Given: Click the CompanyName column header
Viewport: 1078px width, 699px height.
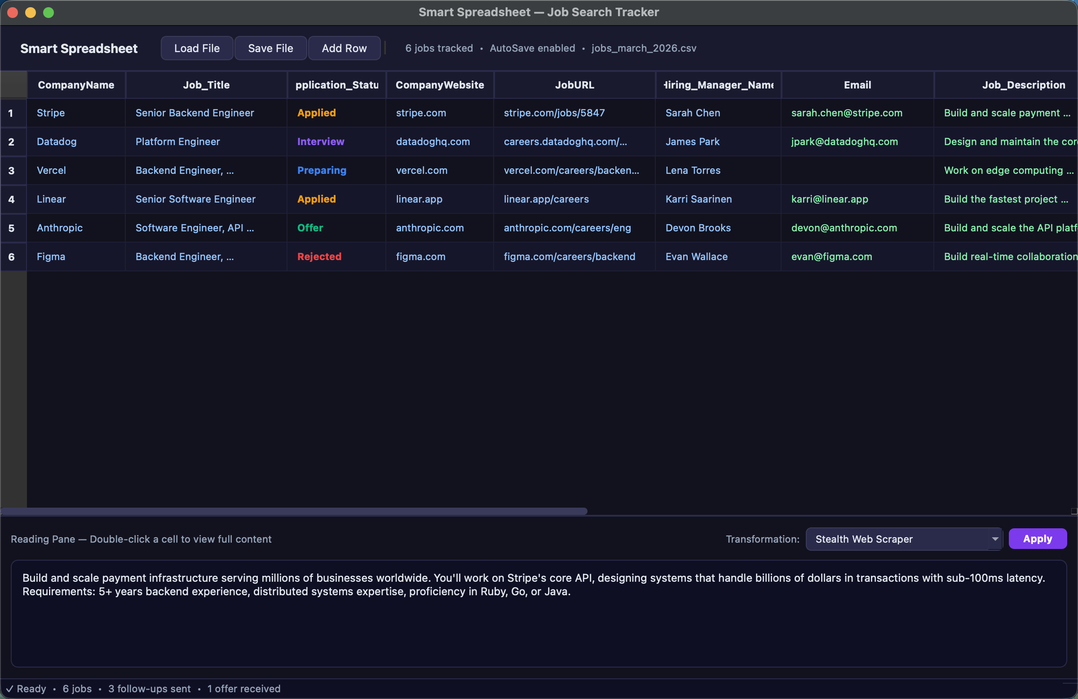Looking at the screenshot, I should coord(76,85).
